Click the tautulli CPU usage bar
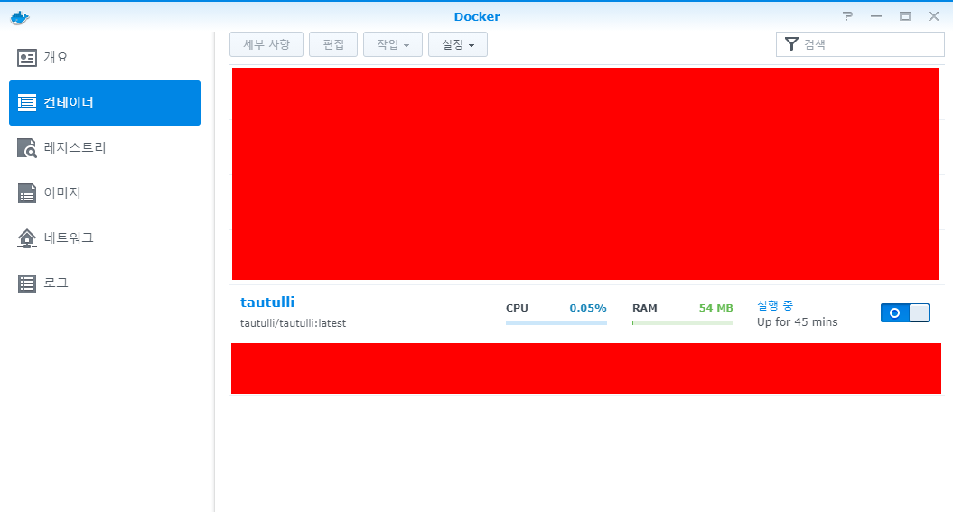Image resolution: width=953 pixels, height=512 pixels. [x=556, y=323]
